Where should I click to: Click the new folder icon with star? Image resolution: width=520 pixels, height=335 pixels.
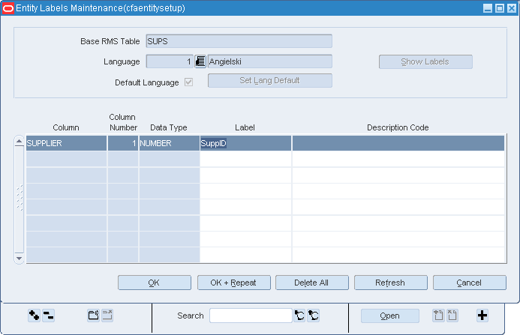94,315
